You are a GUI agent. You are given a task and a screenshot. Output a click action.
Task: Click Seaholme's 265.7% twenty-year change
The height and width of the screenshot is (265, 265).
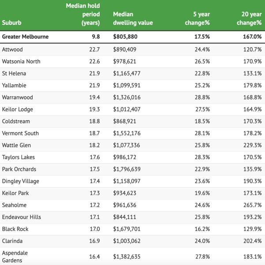[253, 205]
